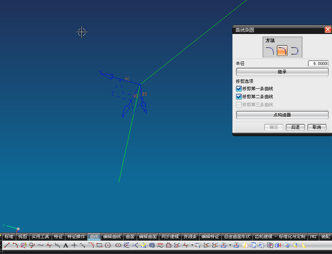Select the Bridge Curve icon after Offset
The height and width of the screenshot is (254, 332).
pos(177,245)
